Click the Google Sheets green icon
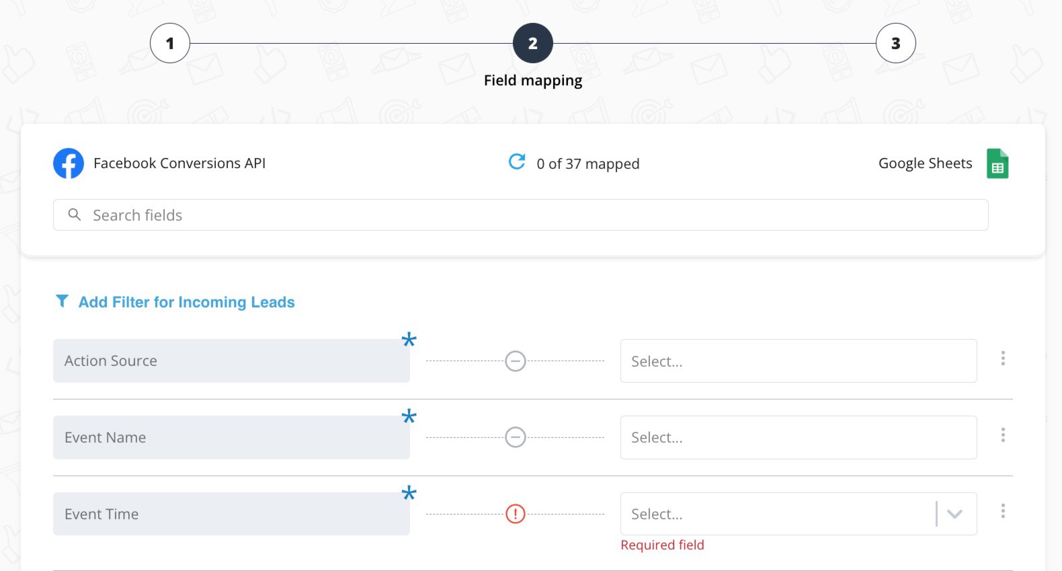The image size is (1062, 571). pyautogui.click(x=997, y=163)
